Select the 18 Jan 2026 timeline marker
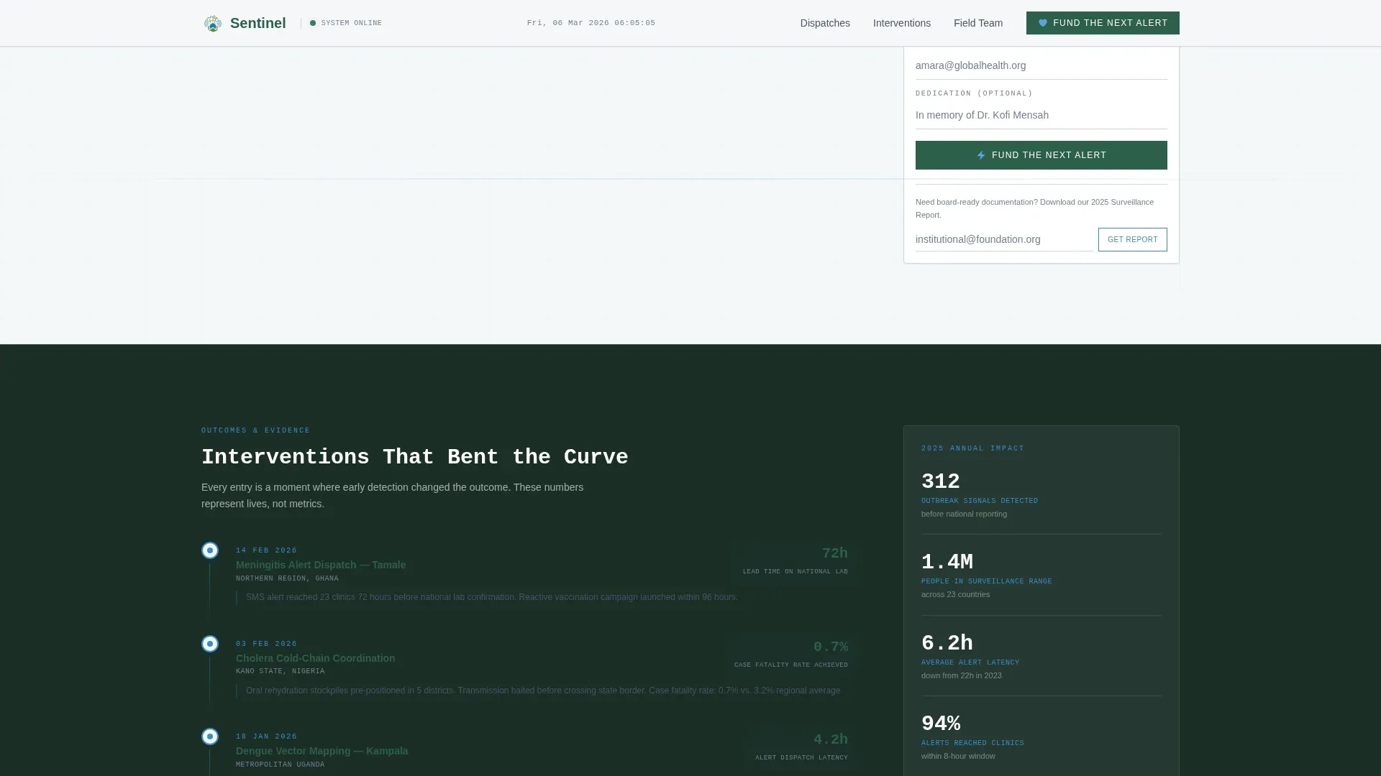Image resolution: width=1381 pixels, height=776 pixels. tap(210, 736)
